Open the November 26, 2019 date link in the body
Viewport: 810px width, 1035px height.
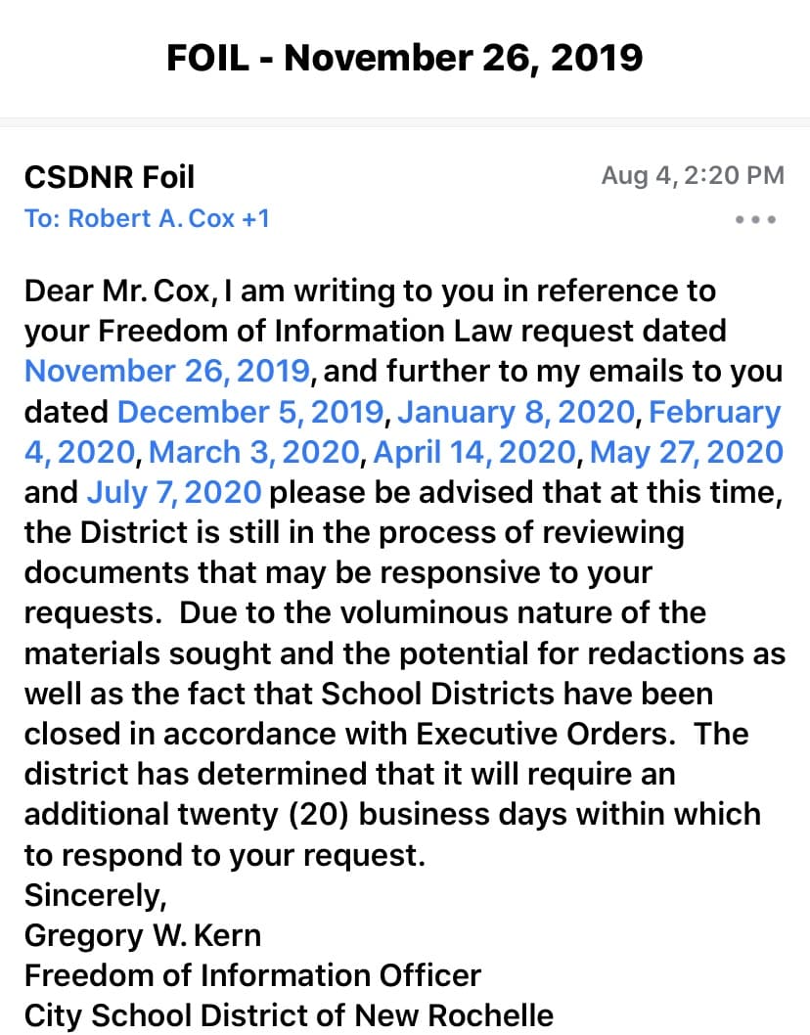point(167,372)
